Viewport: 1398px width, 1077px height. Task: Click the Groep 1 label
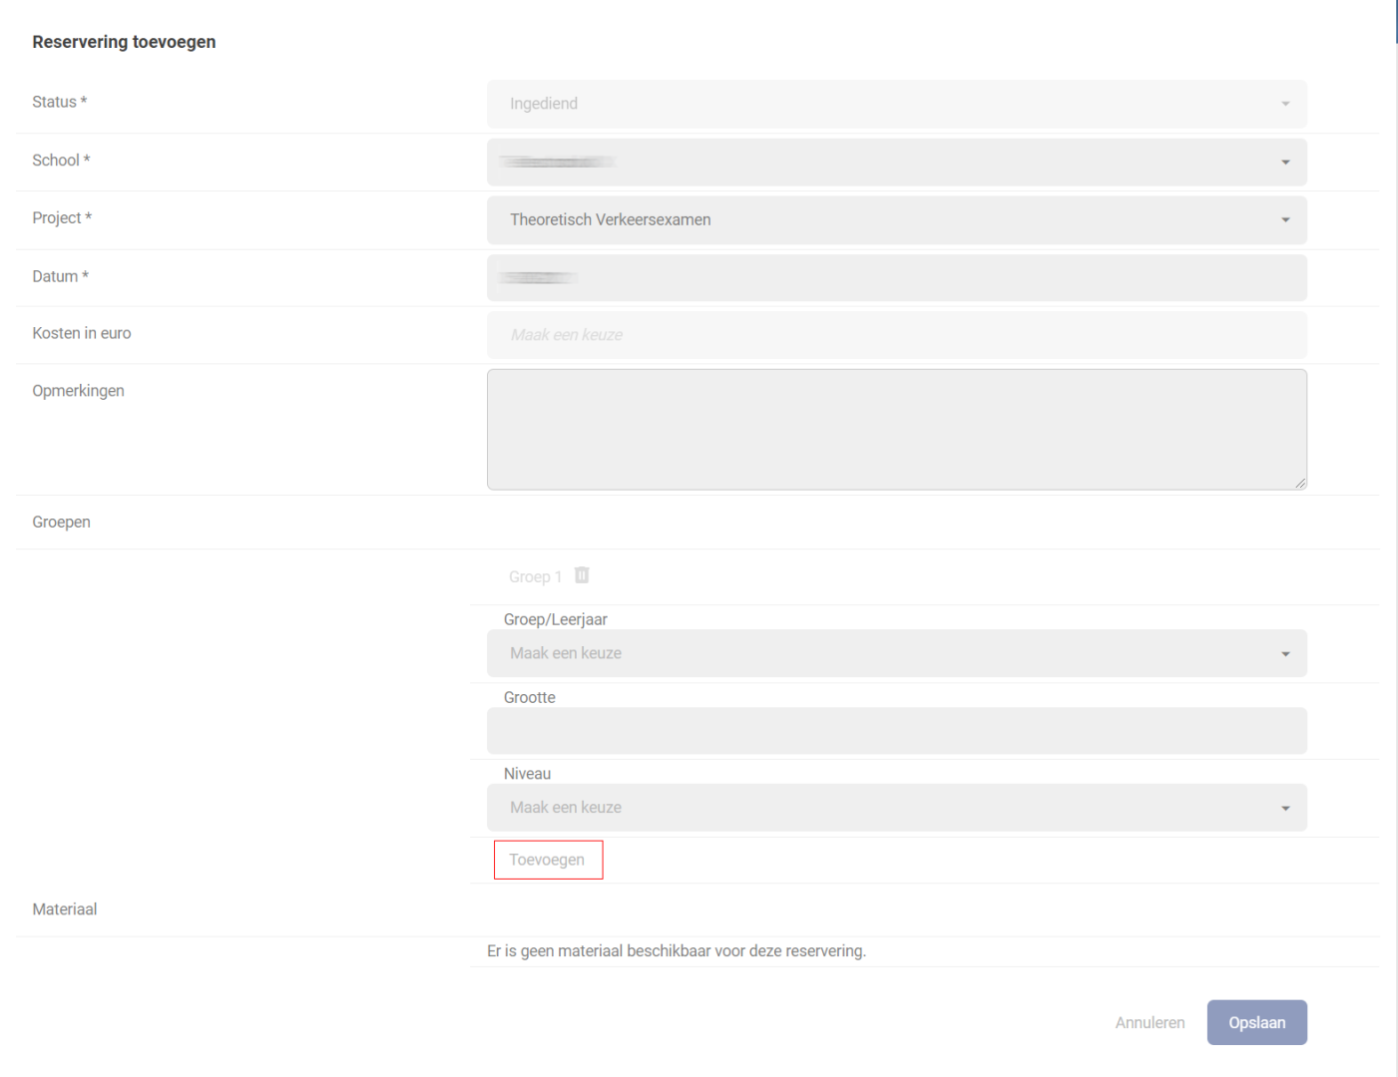pos(535,576)
